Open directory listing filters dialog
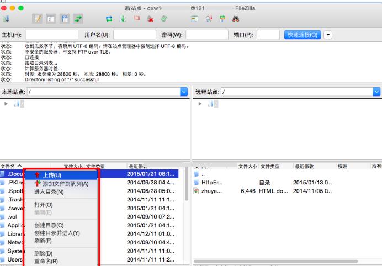Image resolution: width=382 pixels, height=266 pixels. (194, 19)
